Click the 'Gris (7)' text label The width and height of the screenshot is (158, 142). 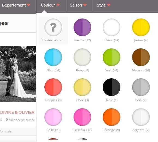(x=141, y=100)
